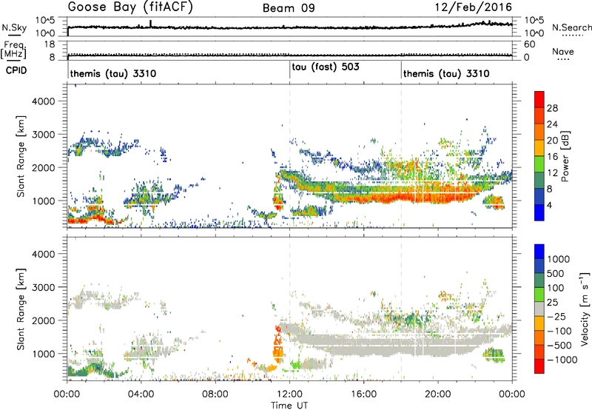This screenshot has width=592, height=410.
Task: Click the gray segment of Velocity color bar
Action: (539, 309)
